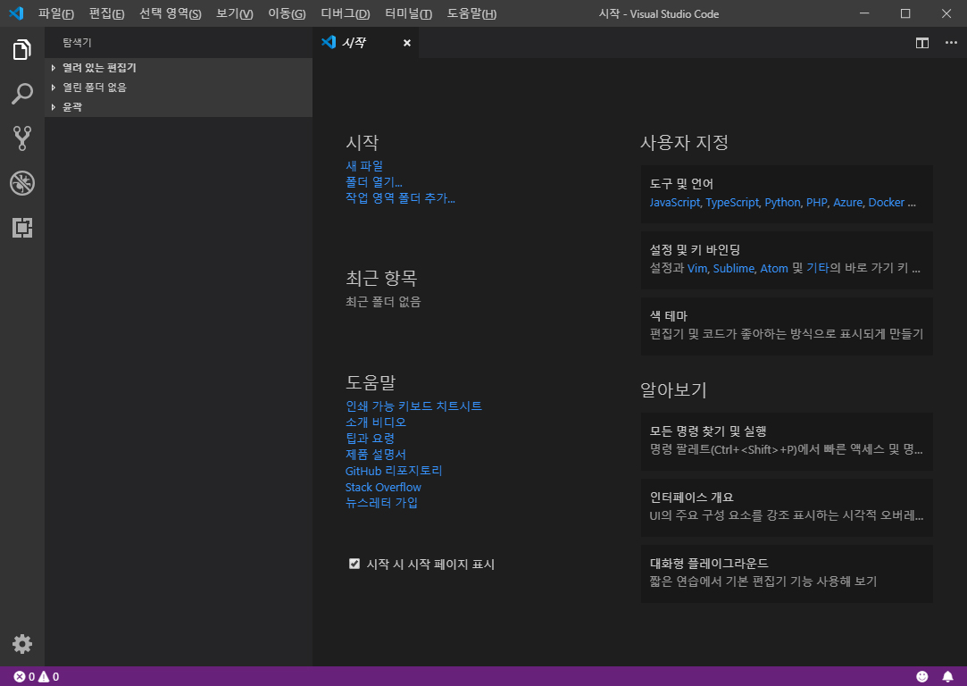
Task: Open the Debug view icon
Action: (22, 183)
